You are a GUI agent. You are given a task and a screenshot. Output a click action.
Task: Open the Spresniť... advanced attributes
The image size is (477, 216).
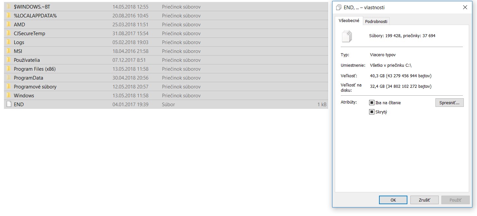point(449,103)
